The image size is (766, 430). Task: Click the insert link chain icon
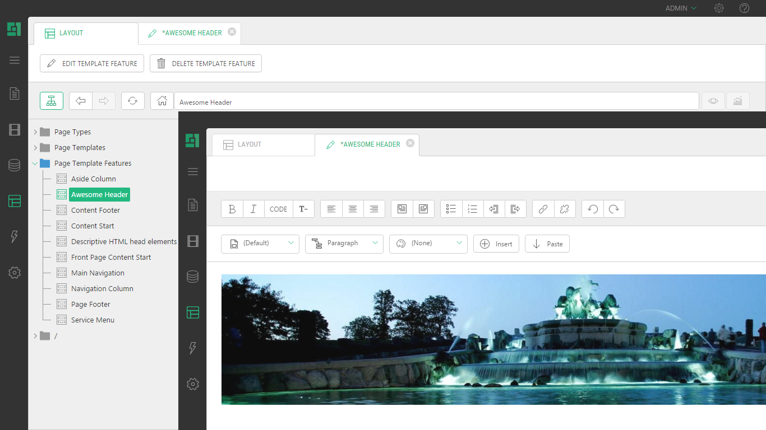[543, 209]
